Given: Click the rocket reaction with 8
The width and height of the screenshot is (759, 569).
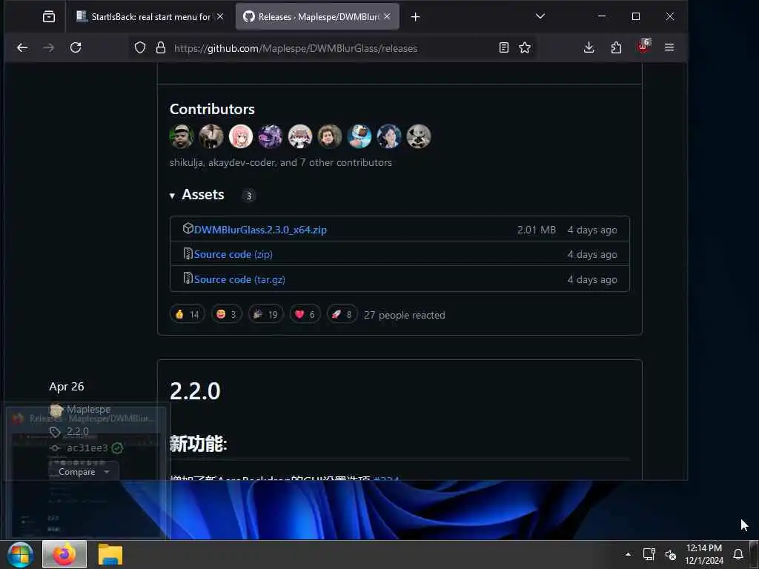Looking at the screenshot, I should 342,314.
